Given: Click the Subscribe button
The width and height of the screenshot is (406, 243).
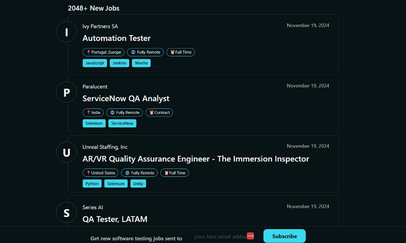Looking at the screenshot, I should (285, 236).
